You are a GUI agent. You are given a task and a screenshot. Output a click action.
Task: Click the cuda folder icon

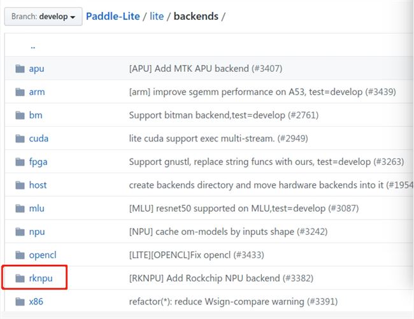pyautogui.click(x=20, y=139)
